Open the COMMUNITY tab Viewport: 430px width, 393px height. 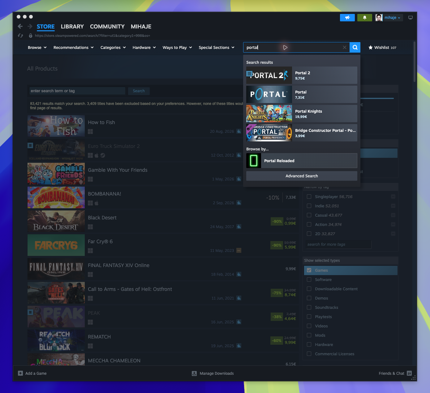click(x=107, y=27)
